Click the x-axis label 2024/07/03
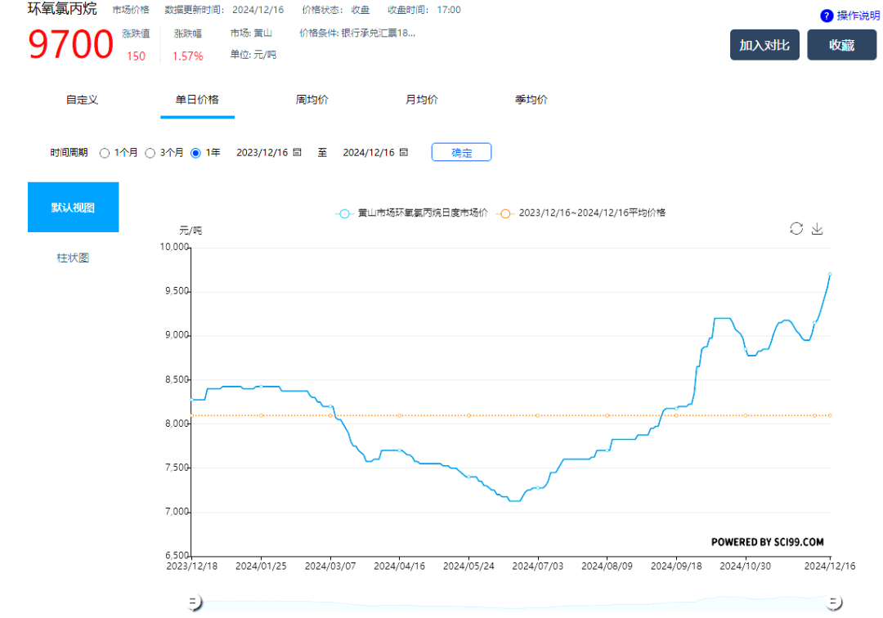The height and width of the screenshot is (618, 883). click(x=537, y=566)
